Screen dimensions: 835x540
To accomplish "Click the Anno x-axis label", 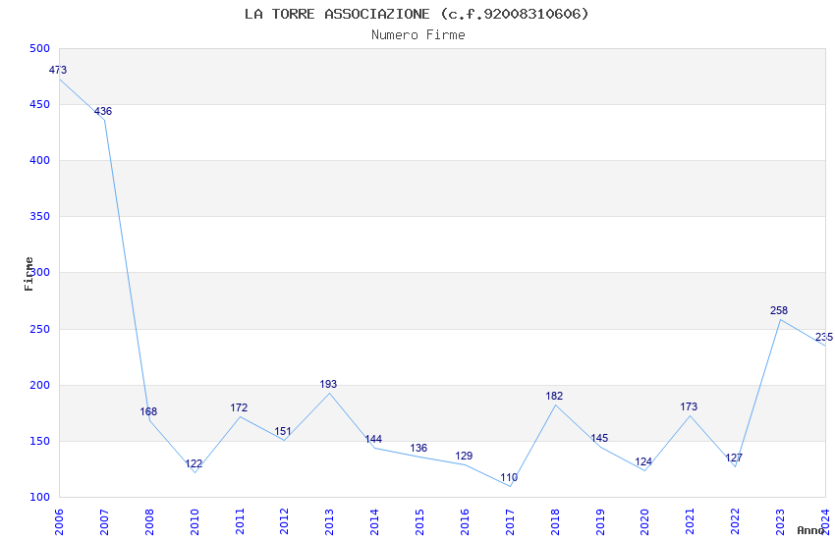I will coord(810,530).
